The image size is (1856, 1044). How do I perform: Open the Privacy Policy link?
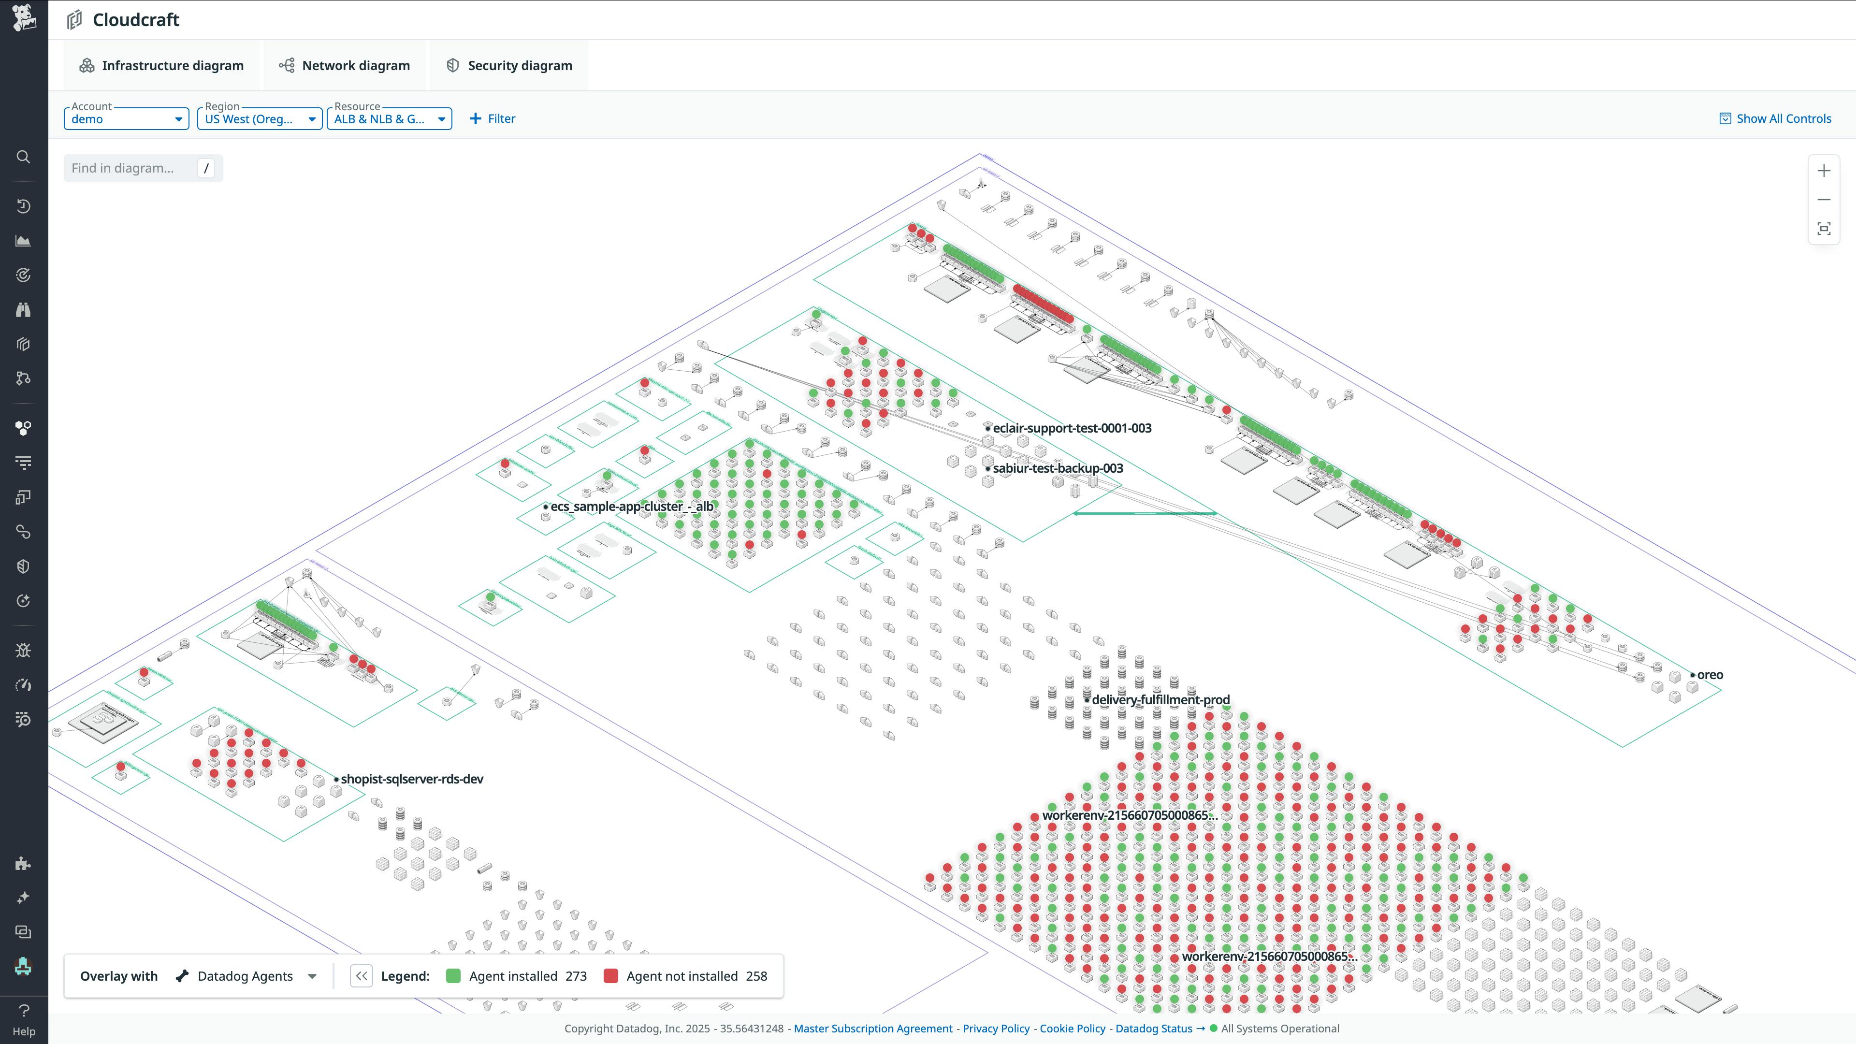click(996, 1029)
